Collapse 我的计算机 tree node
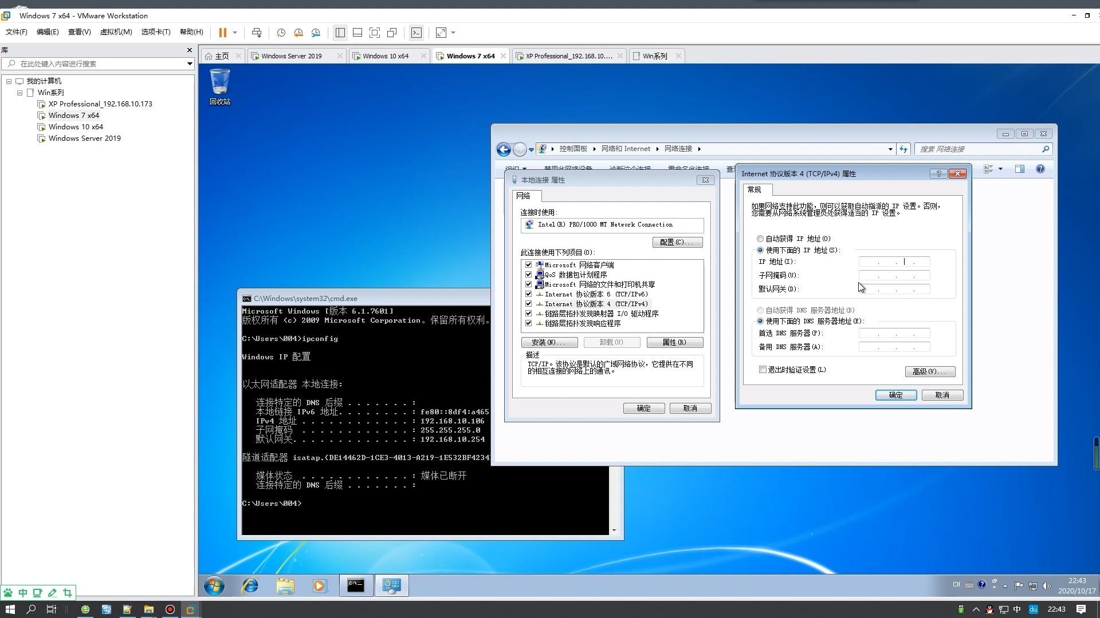This screenshot has width=1100, height=618. 9,81
